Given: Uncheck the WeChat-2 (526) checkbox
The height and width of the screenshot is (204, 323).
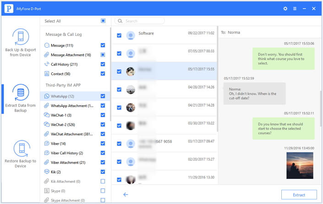Looking at the screenshot, I should [x=103, y=124].
